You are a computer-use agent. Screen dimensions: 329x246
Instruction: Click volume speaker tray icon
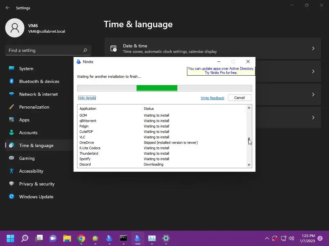tap(291, 238)
